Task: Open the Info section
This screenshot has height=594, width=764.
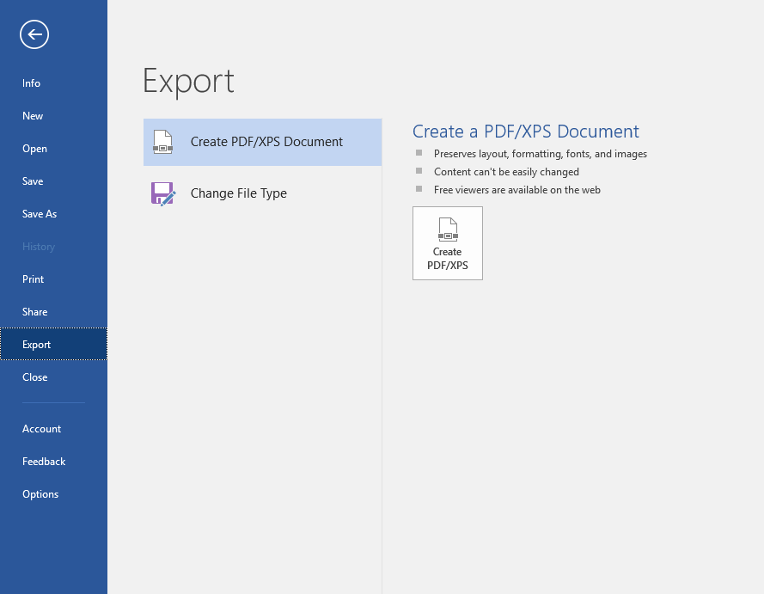Action: (31, 83)
